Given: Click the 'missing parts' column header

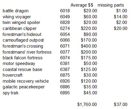Looking at the screenshot, I should tap(111, 5).
